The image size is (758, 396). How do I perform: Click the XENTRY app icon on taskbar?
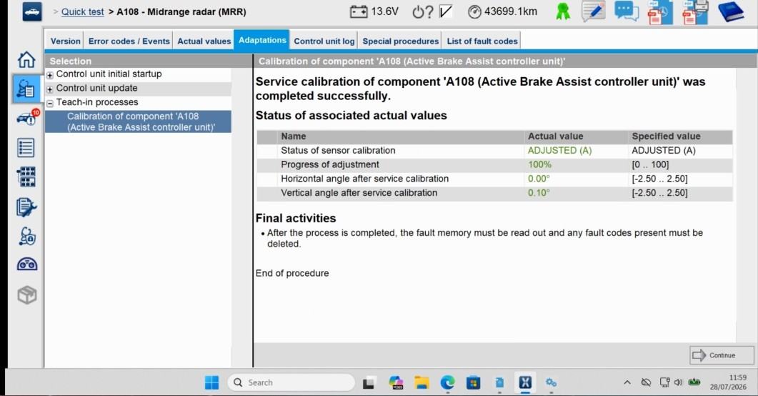pos(525,382)
